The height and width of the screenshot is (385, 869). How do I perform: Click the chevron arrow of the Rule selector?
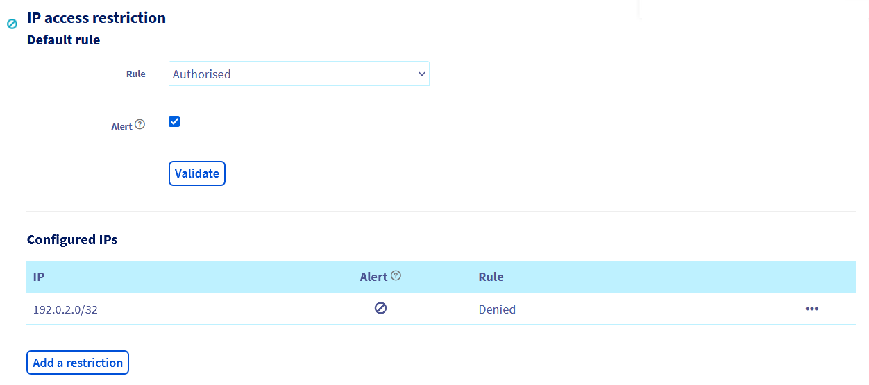click(421, 74)
